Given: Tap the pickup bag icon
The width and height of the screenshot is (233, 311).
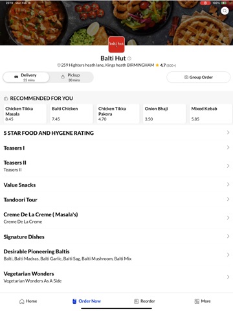Looking at the screenshot, I should (x=63, y=76).
